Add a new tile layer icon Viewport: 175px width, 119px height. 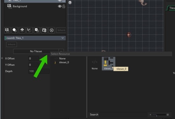[22, 30]
